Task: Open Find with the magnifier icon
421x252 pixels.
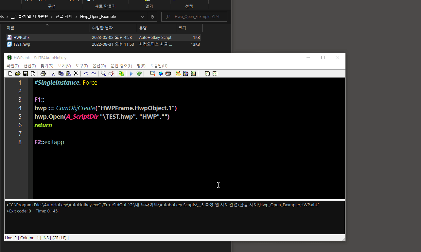Action: click(103, 74)
